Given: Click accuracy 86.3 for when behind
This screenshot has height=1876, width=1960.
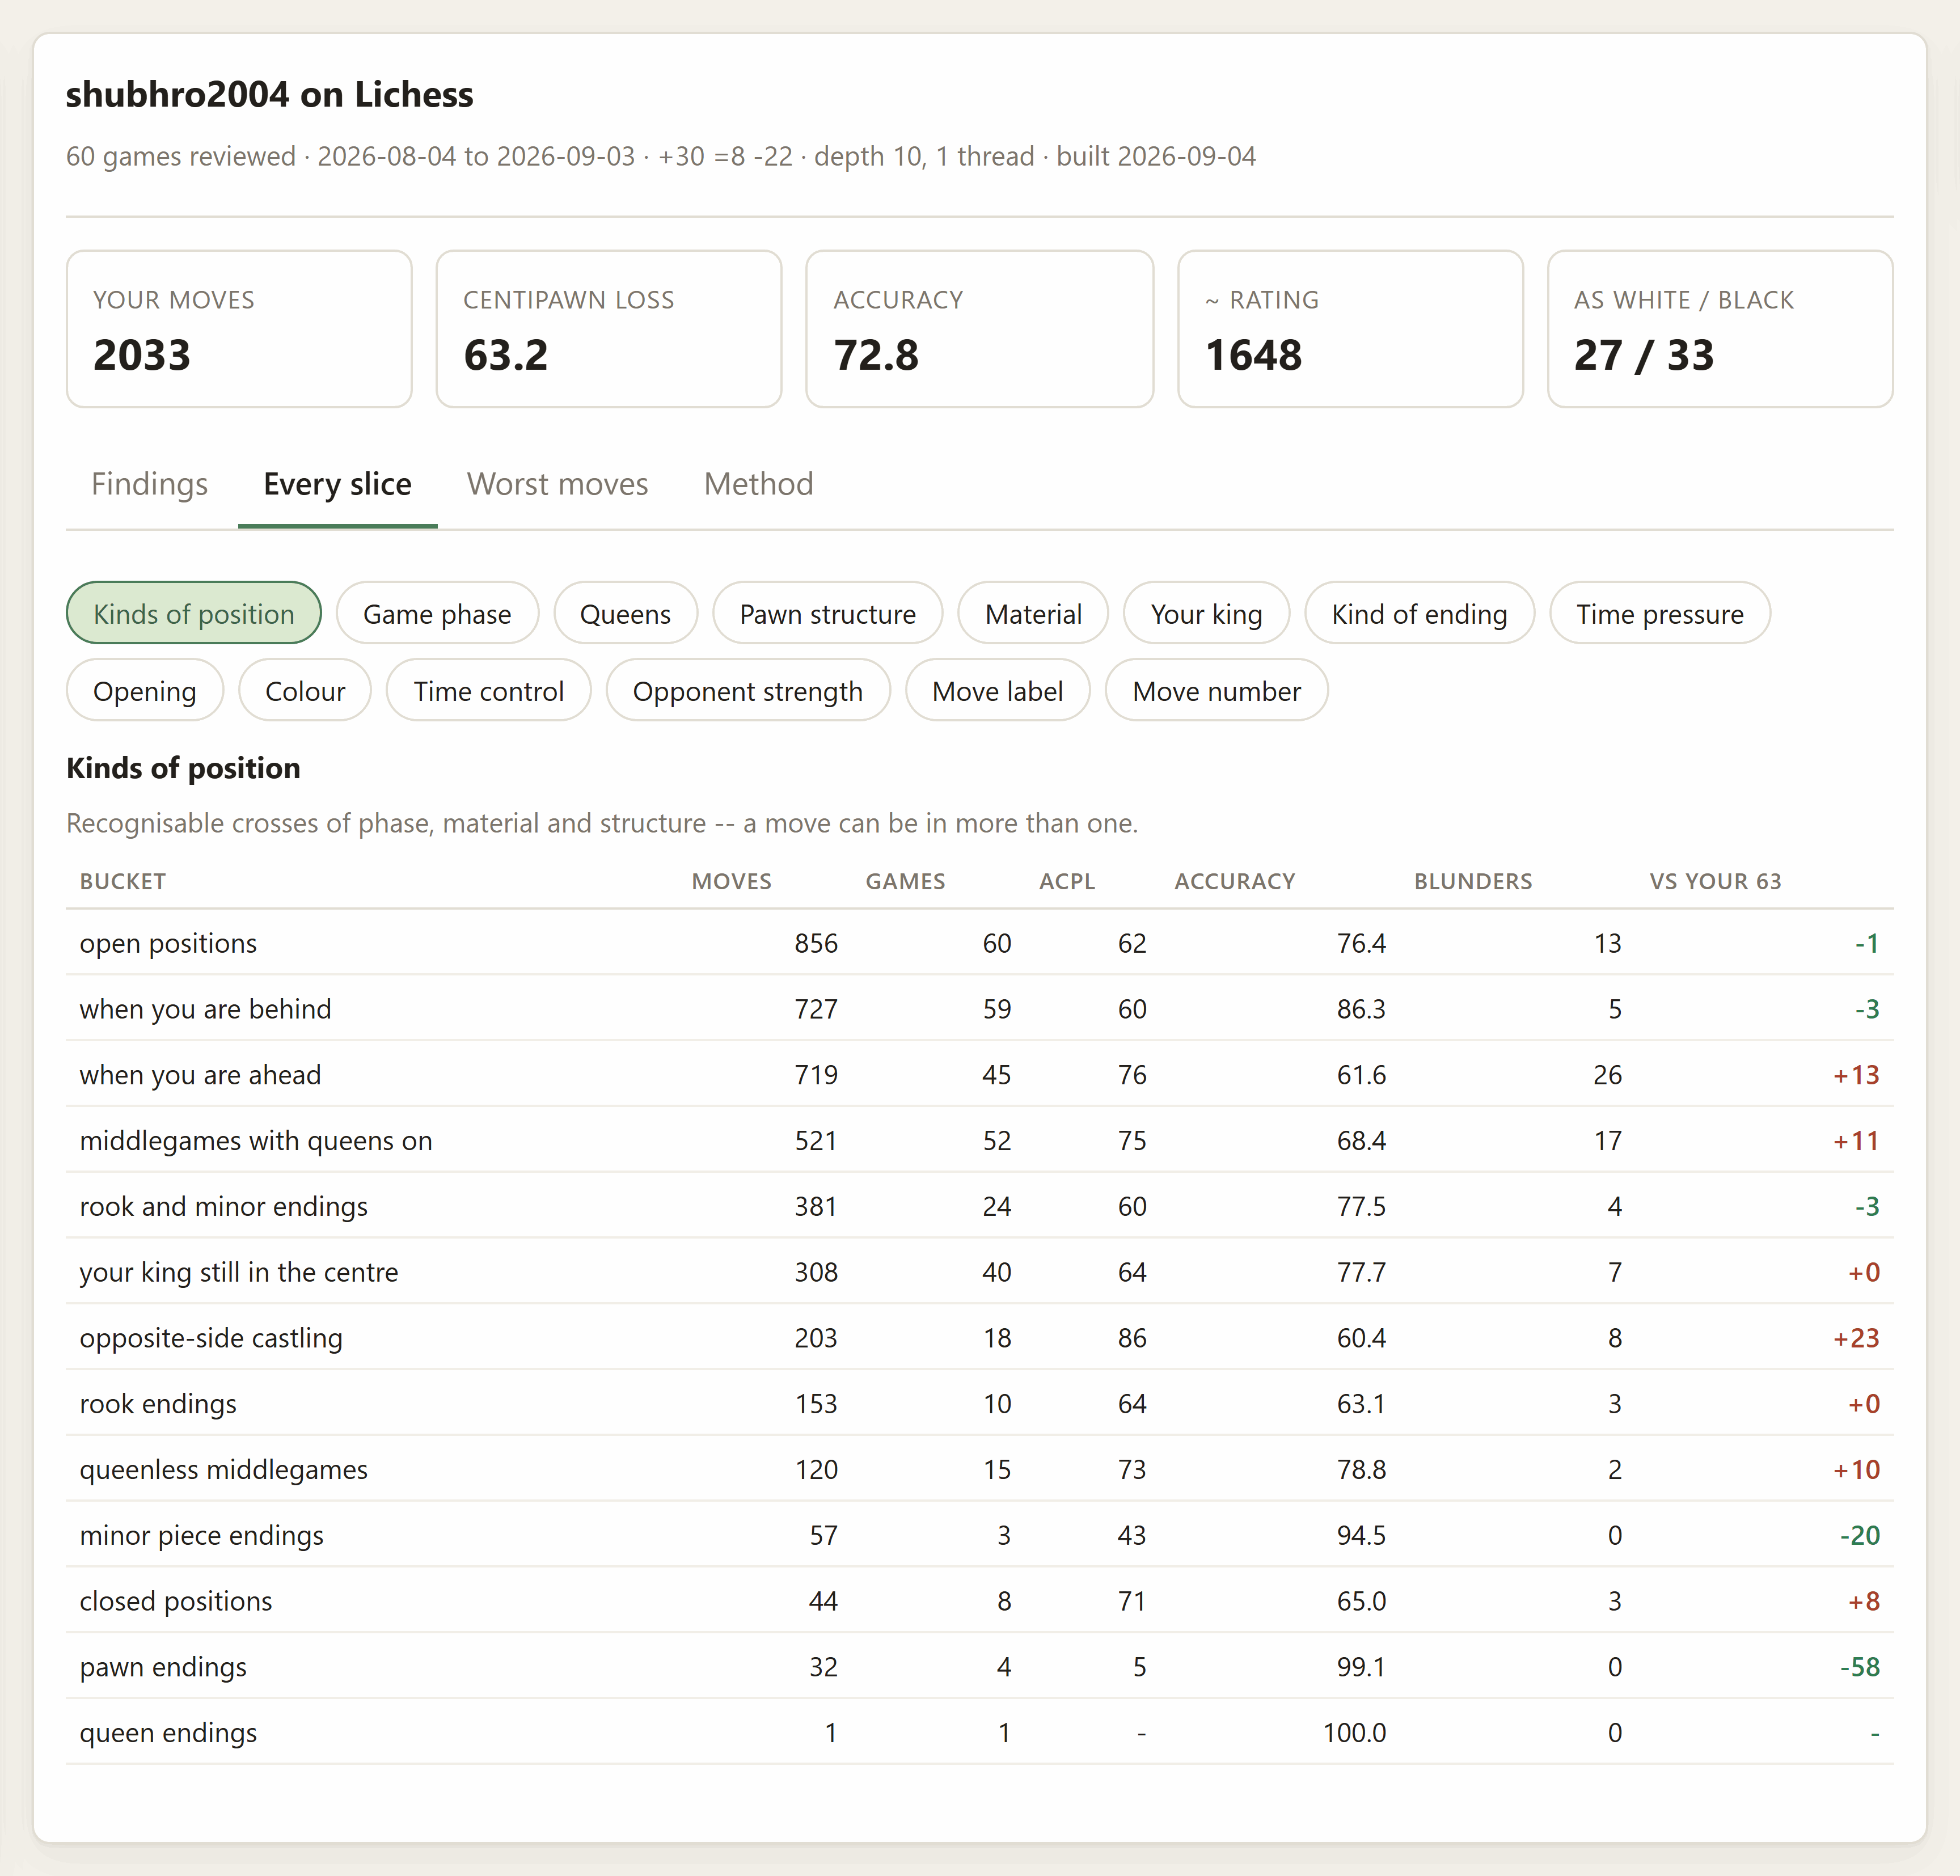Looking at the screenshot, I should (1361, 1009).
